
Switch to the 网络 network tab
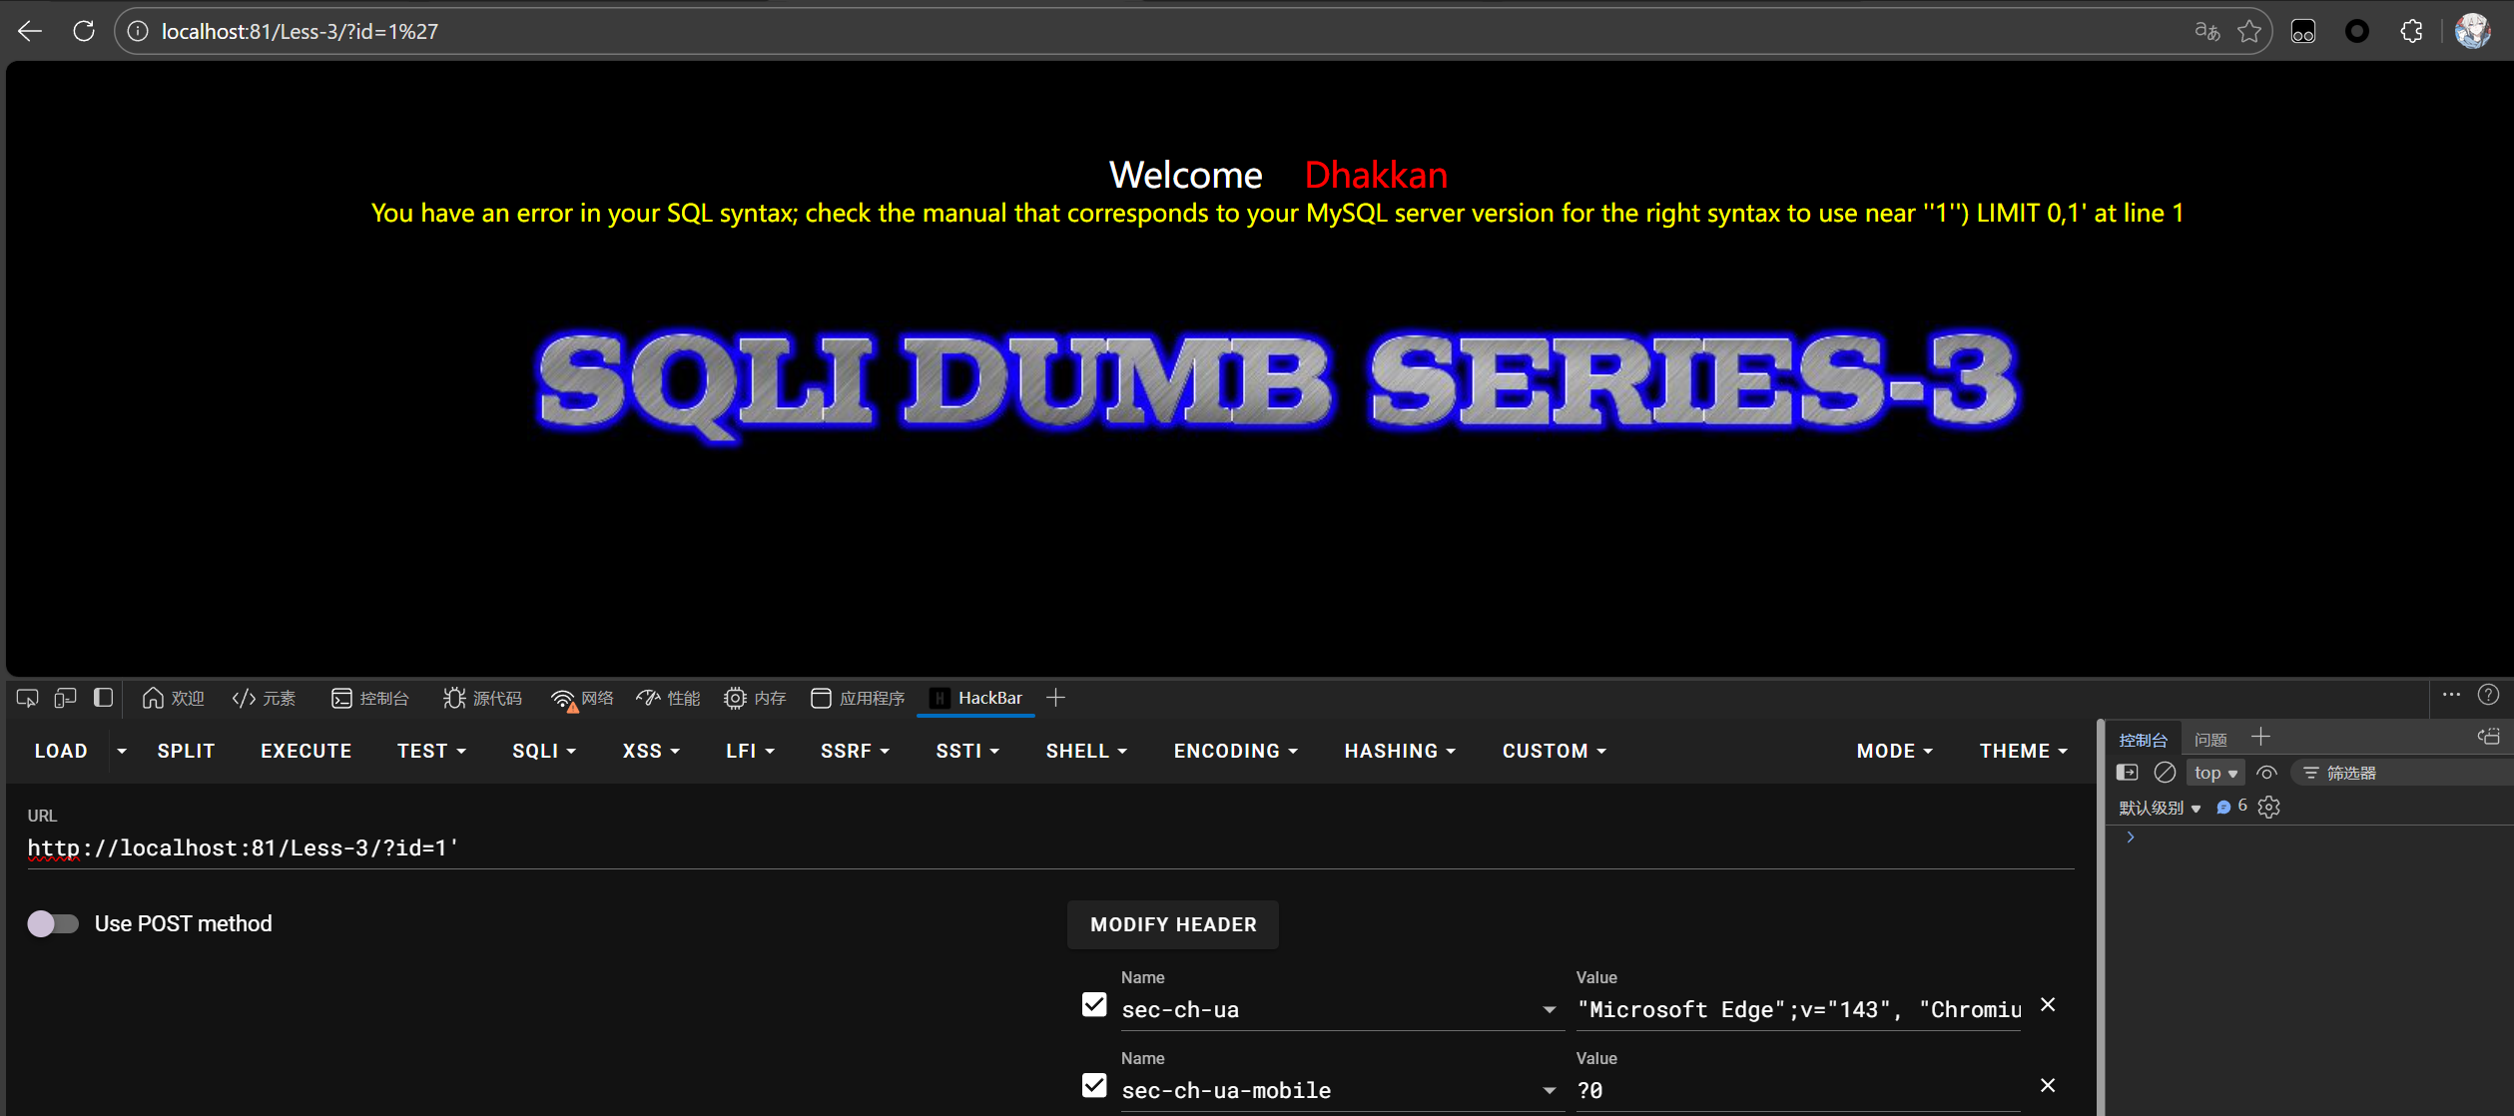(x=583, y=698)
